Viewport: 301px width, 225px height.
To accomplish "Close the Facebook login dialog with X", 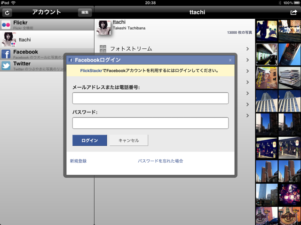I will 230,60.
